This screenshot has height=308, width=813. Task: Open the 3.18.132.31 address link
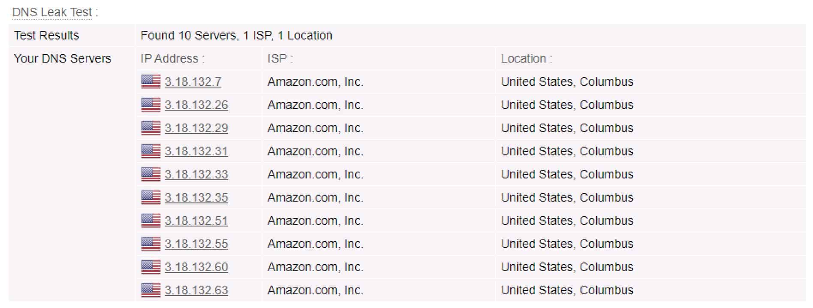tap(196, 151)
